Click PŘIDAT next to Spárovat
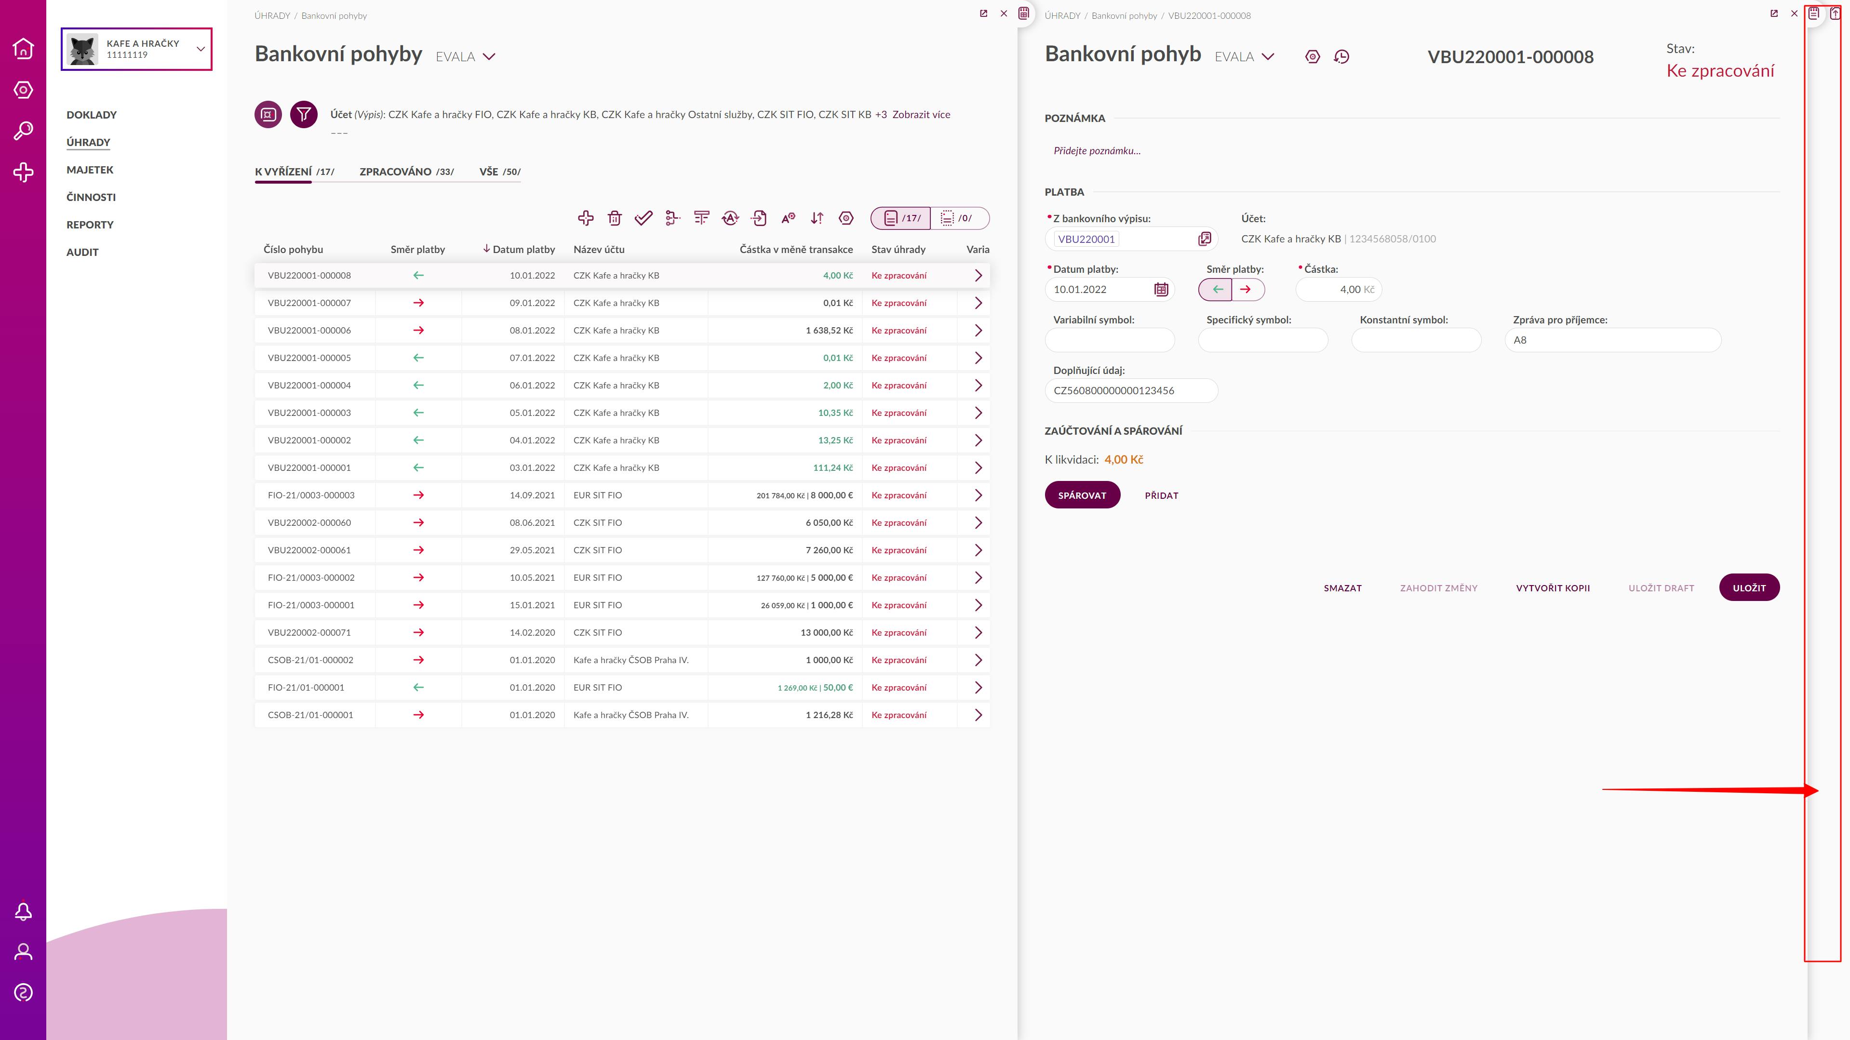This screenshot has height=1040, width=1850. click(x=1161, y=495)
